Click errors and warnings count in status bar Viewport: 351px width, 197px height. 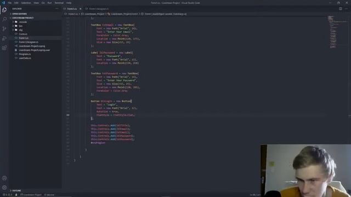(7, 195)
